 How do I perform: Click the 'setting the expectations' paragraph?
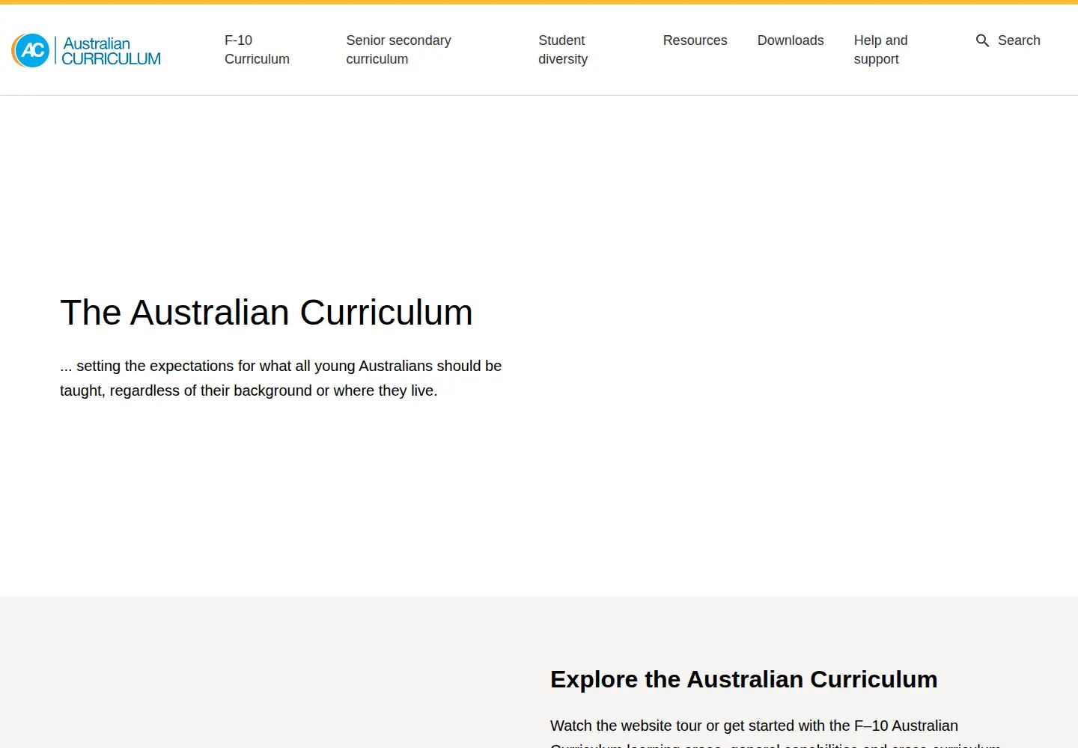point(281,378)
